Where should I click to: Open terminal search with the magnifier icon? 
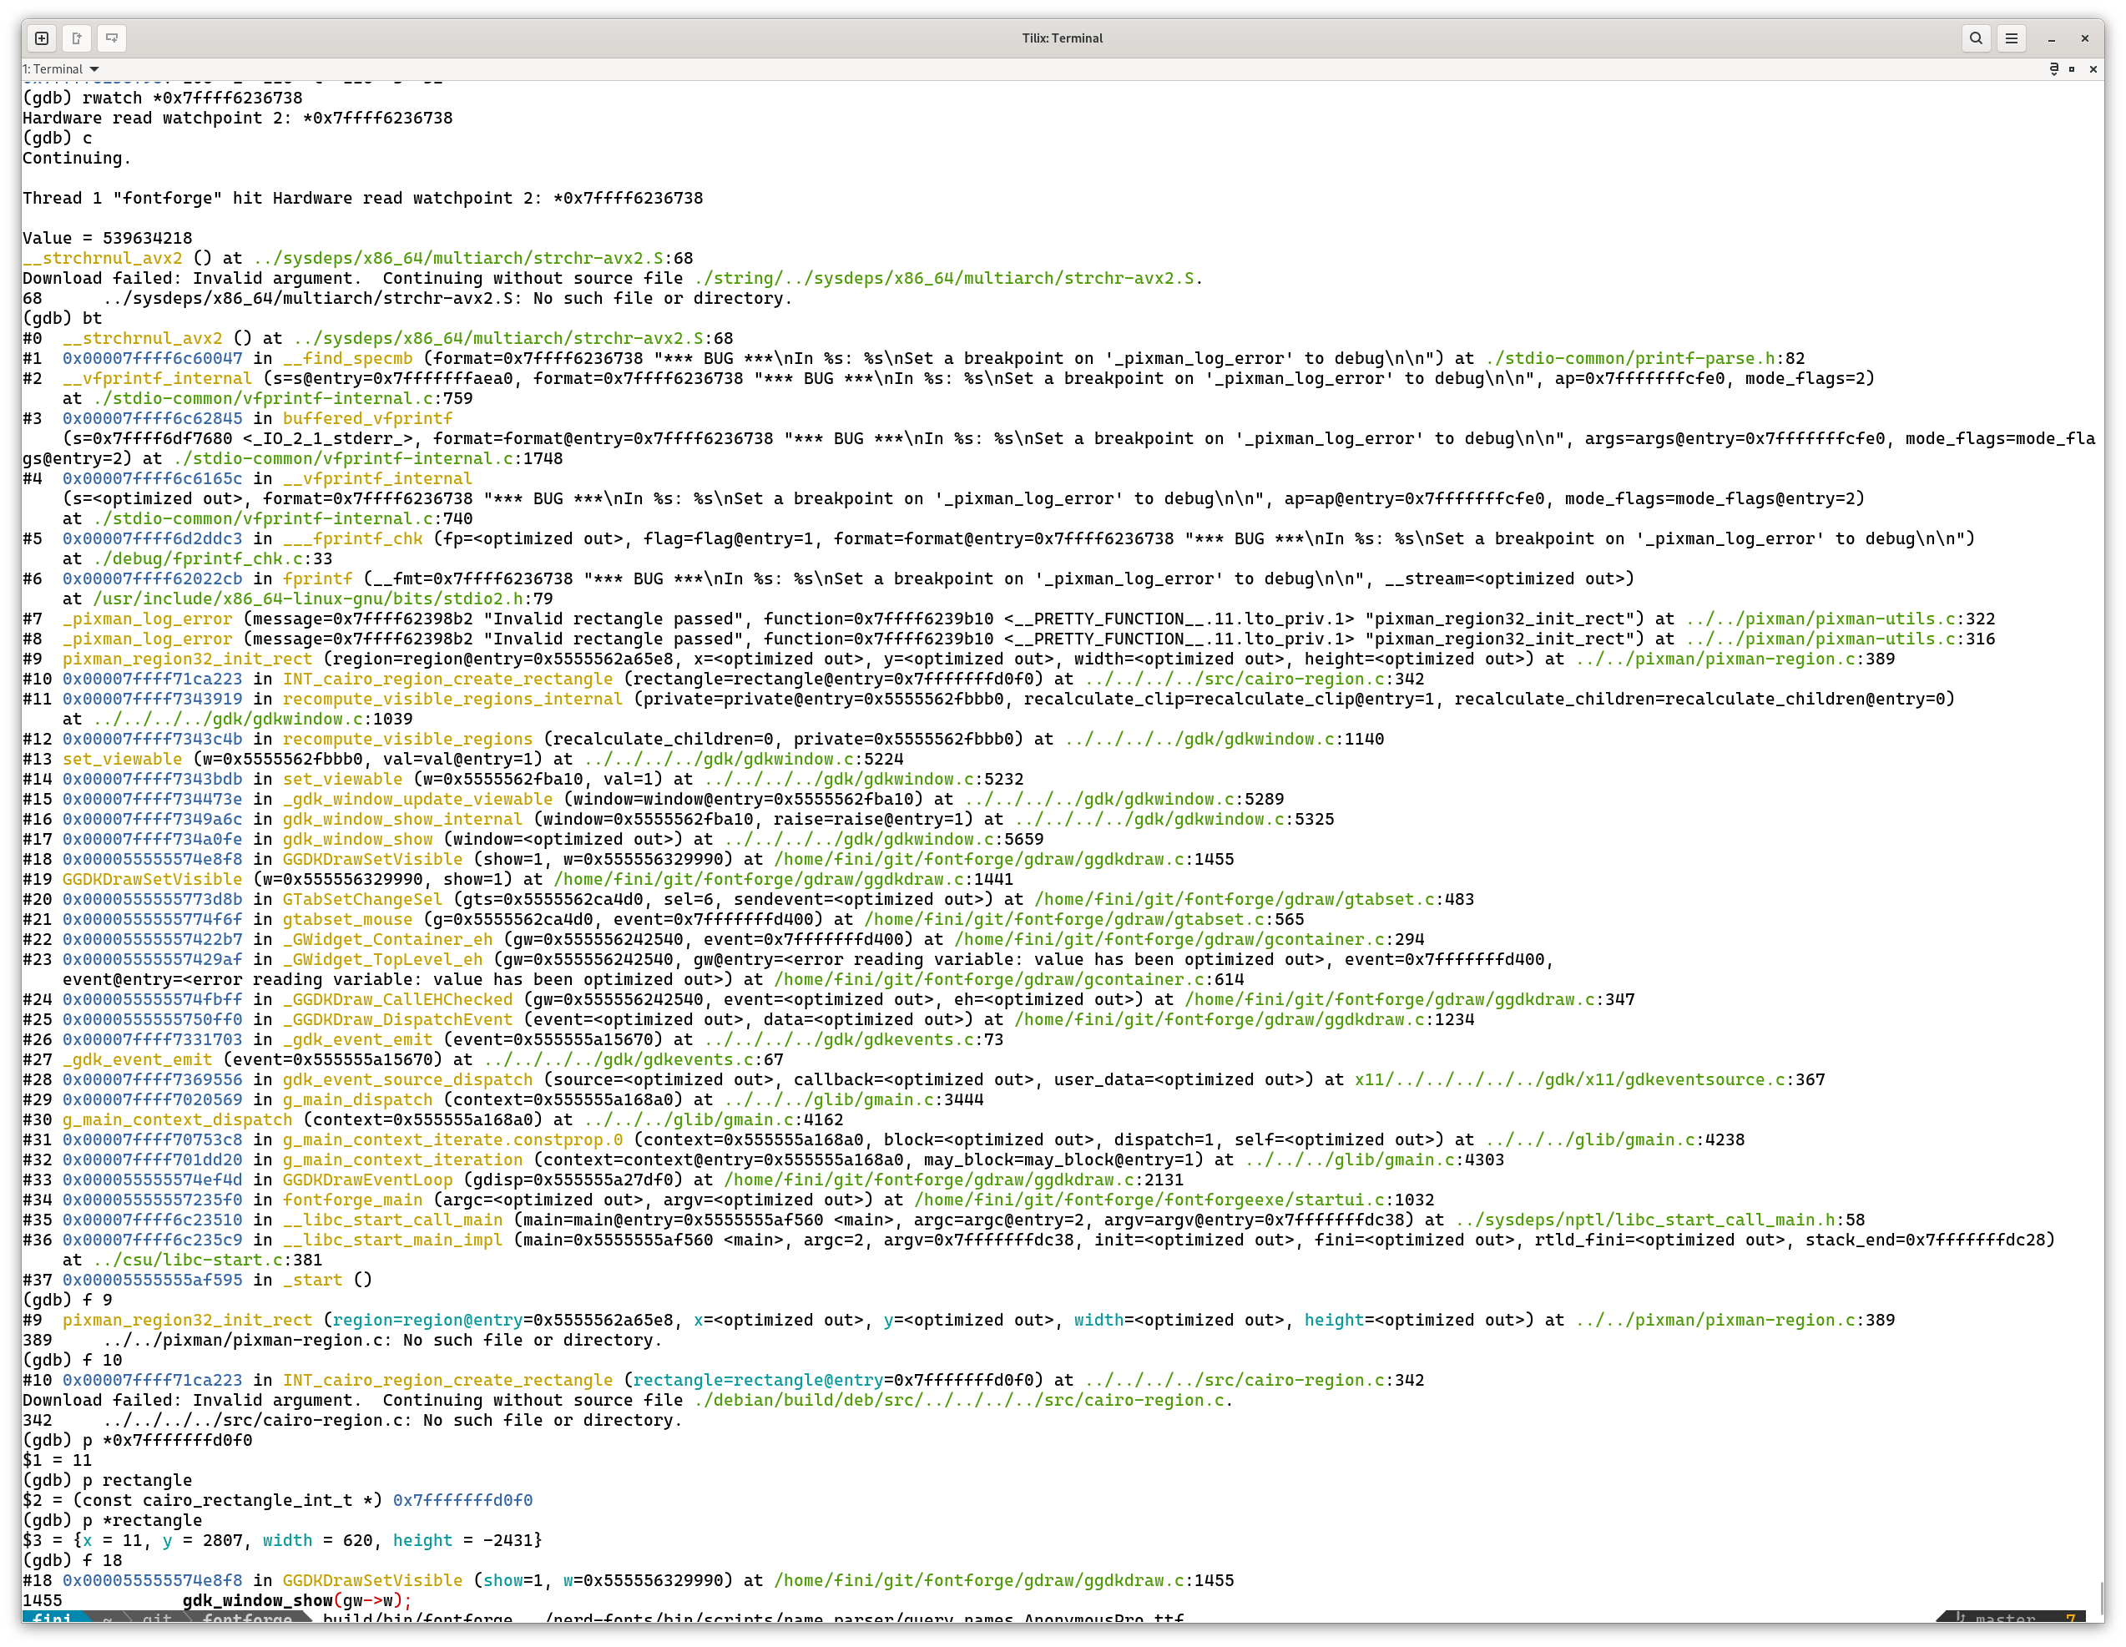click(1976, 39)
